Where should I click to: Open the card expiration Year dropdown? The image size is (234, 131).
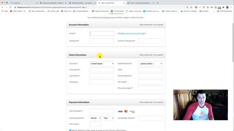pos(108,118)
